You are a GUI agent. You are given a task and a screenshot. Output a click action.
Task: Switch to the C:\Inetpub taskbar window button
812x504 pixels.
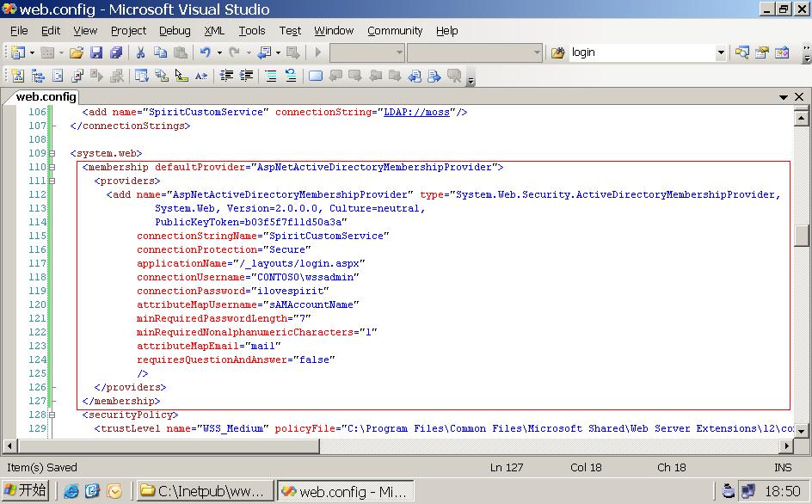tap(205, 491)
